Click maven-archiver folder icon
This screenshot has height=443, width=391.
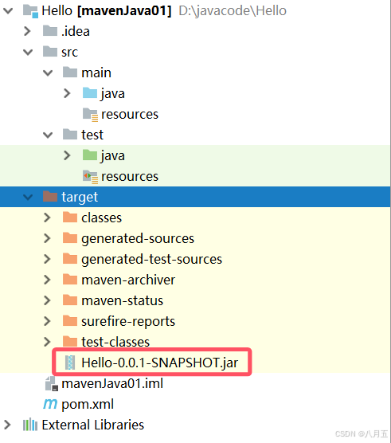pyautogui.click(x=70, y=280)
